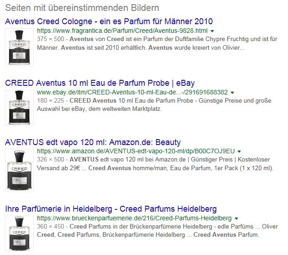This screenshot has width=288, height=255.
Task: Expand the dropdown arrow beside the brueckenparfuemerie.de URL
Action: tap(236, 219)
